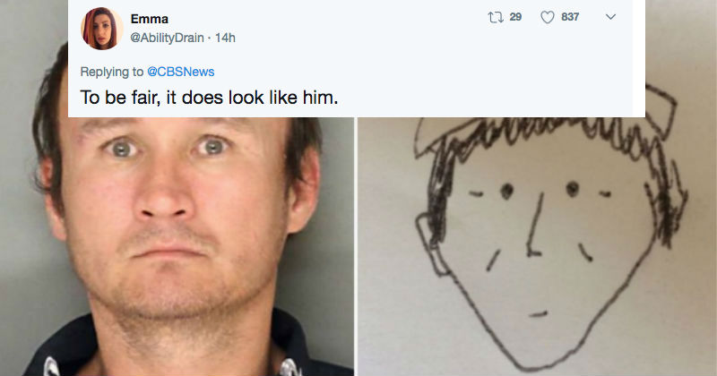
Task: Expand the tweet options chevron
Action: (610, 19)
